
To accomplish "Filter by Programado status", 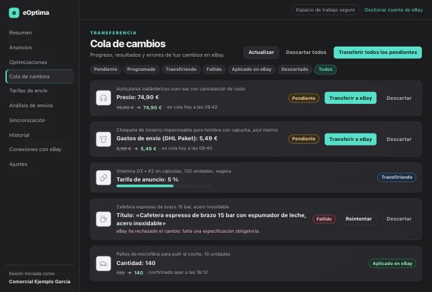I will click(x=141, y=69).
